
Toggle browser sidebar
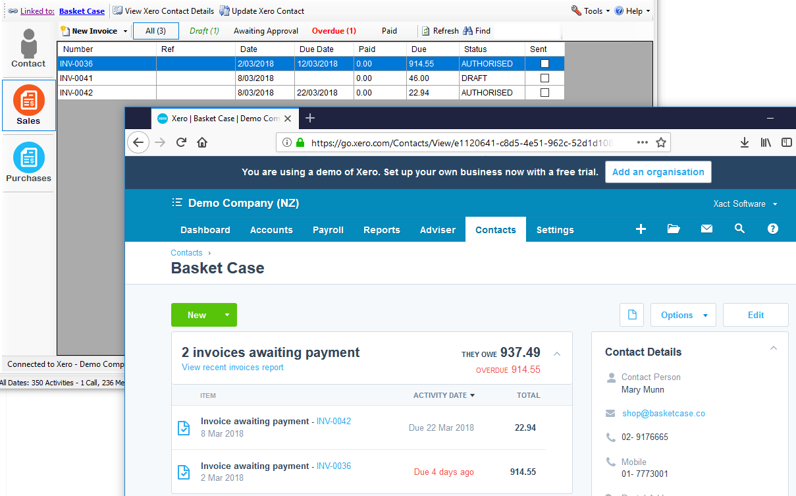click(787, 142)
